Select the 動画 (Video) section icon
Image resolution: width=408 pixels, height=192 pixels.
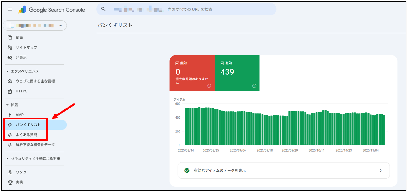[x=10, y=37]
